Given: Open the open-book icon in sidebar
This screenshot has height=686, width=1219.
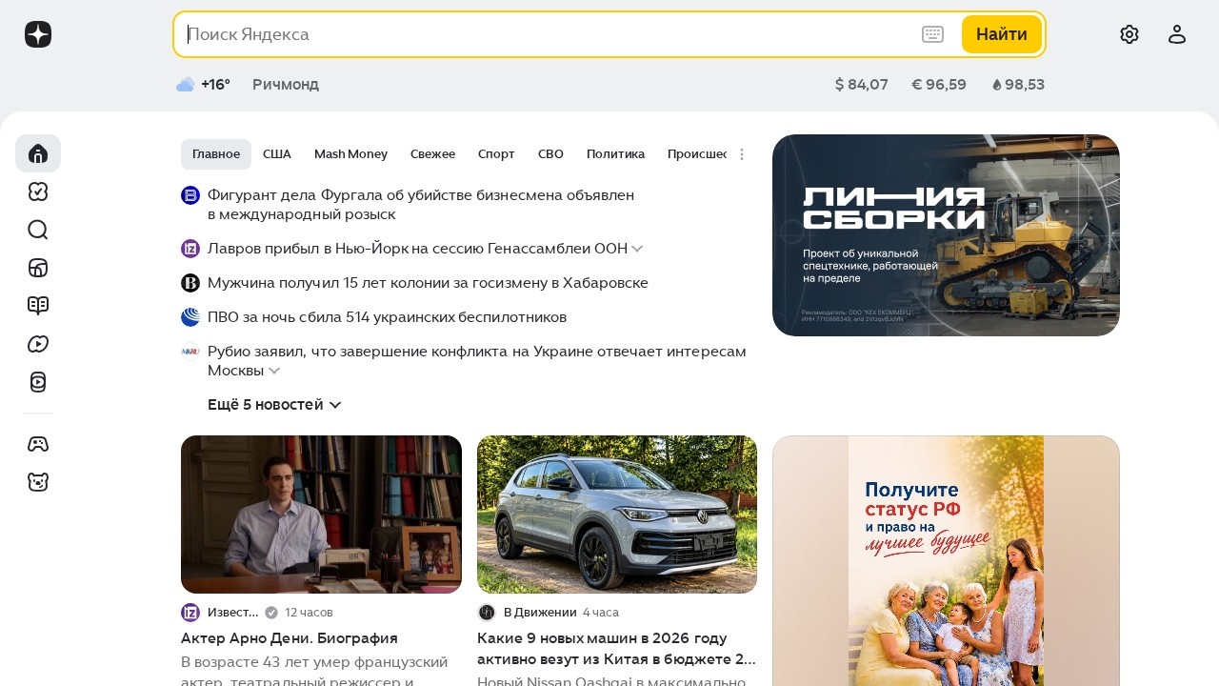Looking at the screenshot, I should (x=38, y=306).
